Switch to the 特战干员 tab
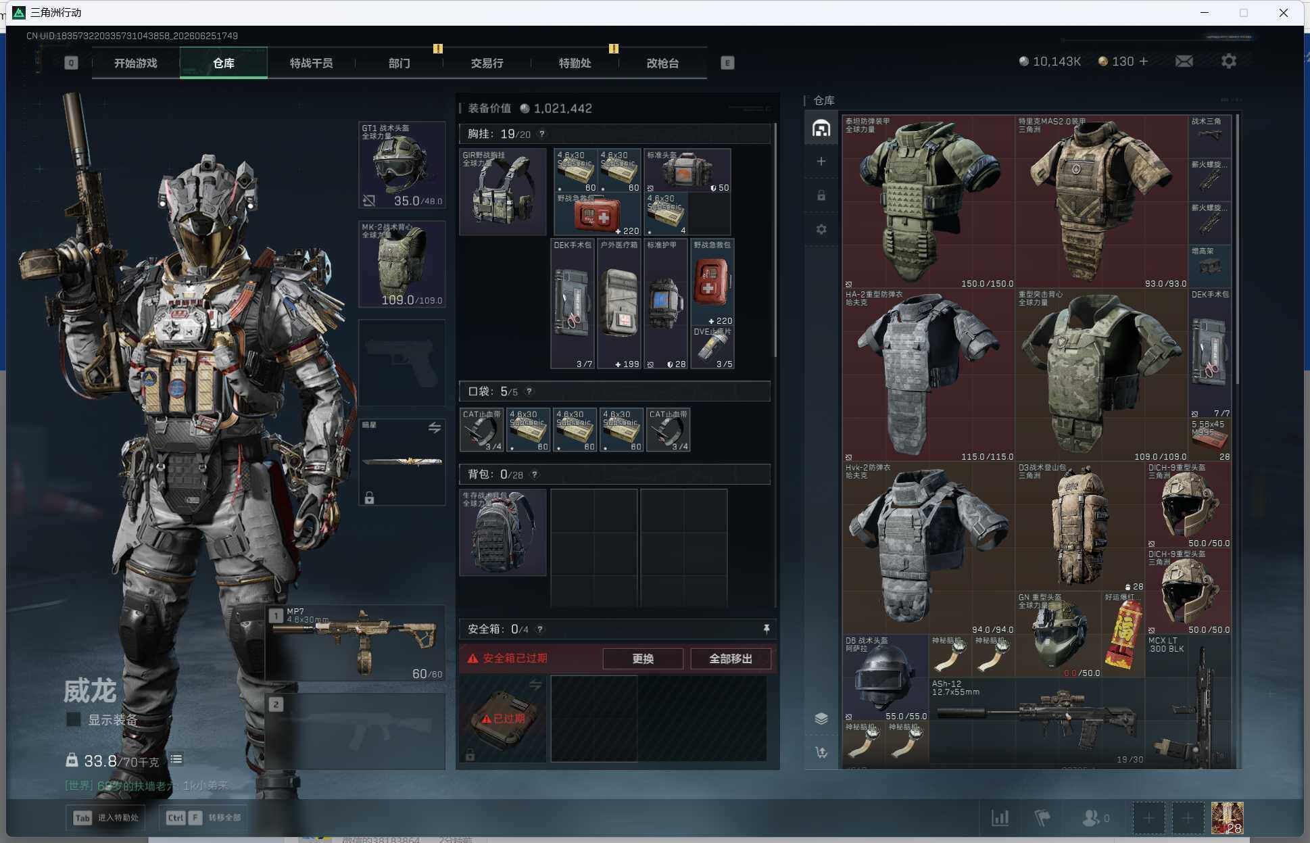 point(311,63)
